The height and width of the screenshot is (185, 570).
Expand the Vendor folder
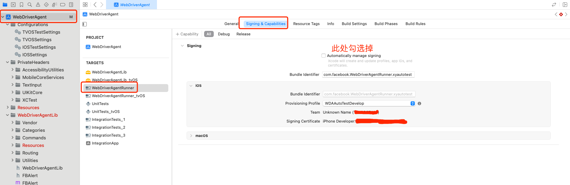click(x=13, y=123)
